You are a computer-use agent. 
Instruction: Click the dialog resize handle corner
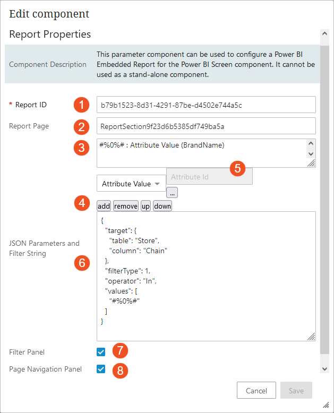(326, 405)
